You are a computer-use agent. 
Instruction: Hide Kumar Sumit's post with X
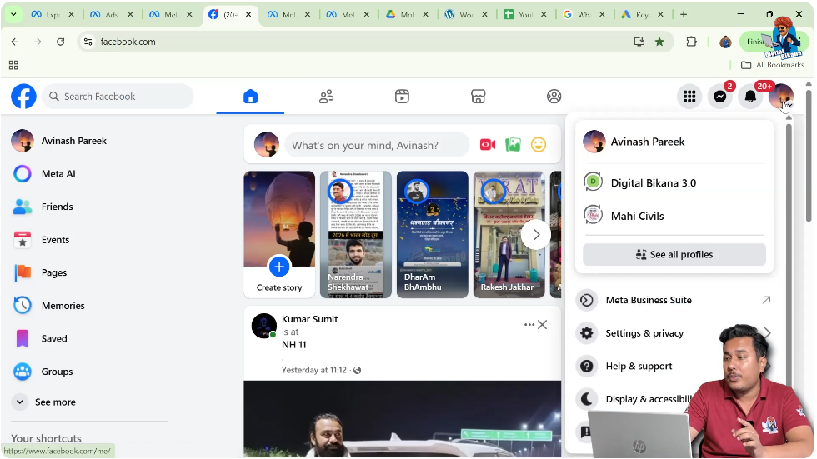tap(543, 325)
